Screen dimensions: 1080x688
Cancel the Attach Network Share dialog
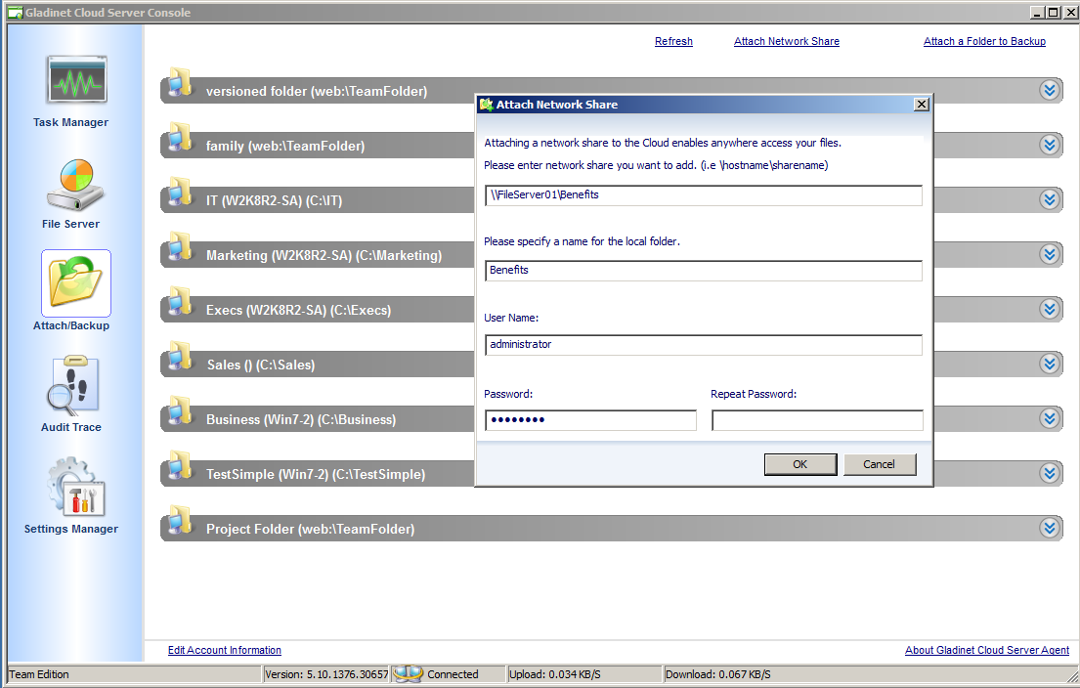880,464
